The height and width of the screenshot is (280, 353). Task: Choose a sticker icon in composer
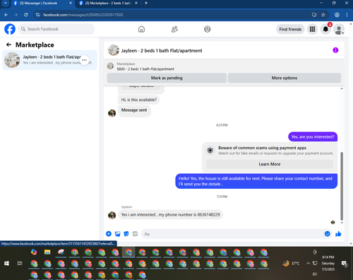coord(126,234)
